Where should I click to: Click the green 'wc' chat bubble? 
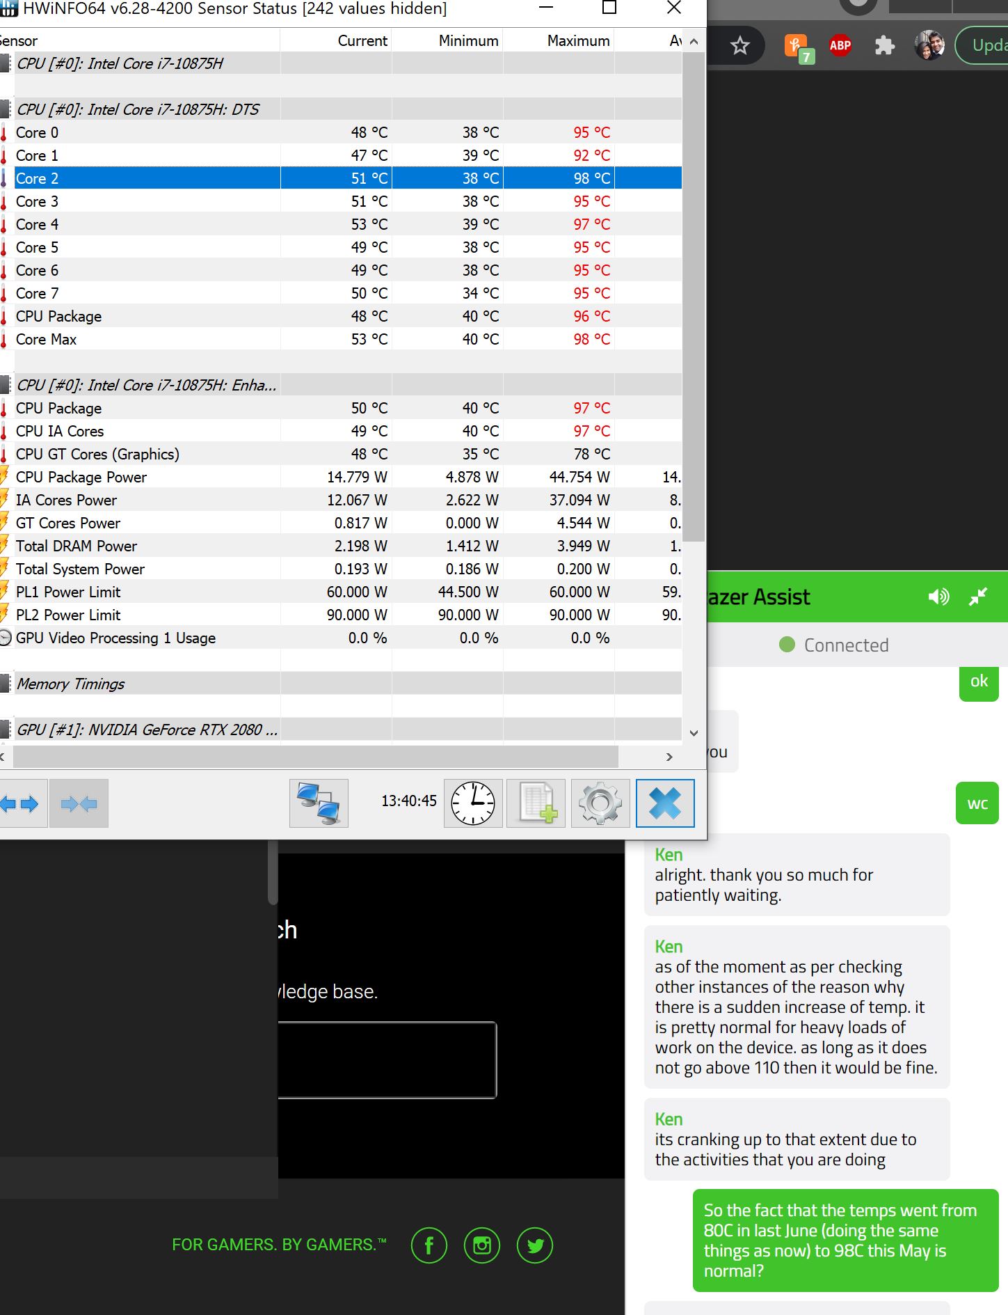pyautogui.click(x=977, y=803)
